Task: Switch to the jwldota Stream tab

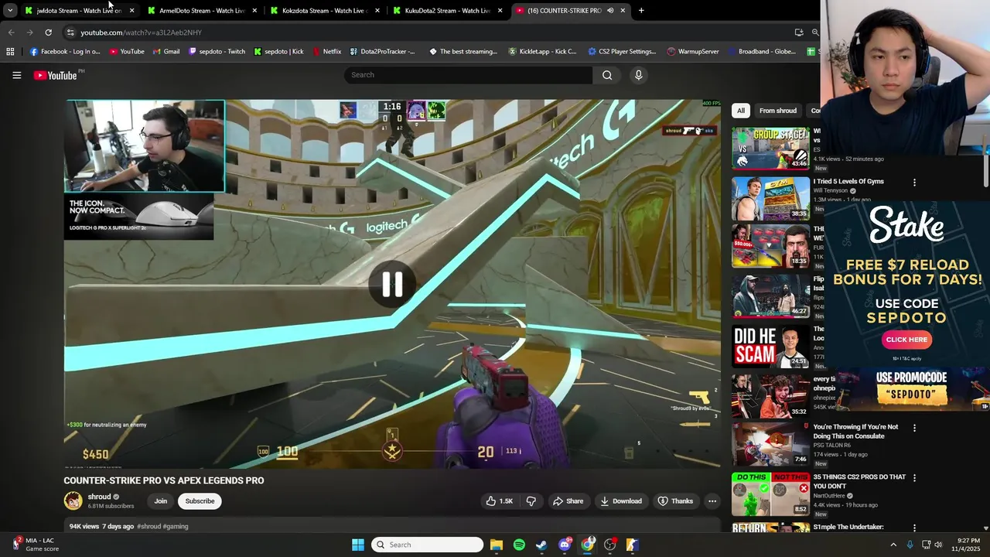Action: pyautogui.click(x=78, y=11)
